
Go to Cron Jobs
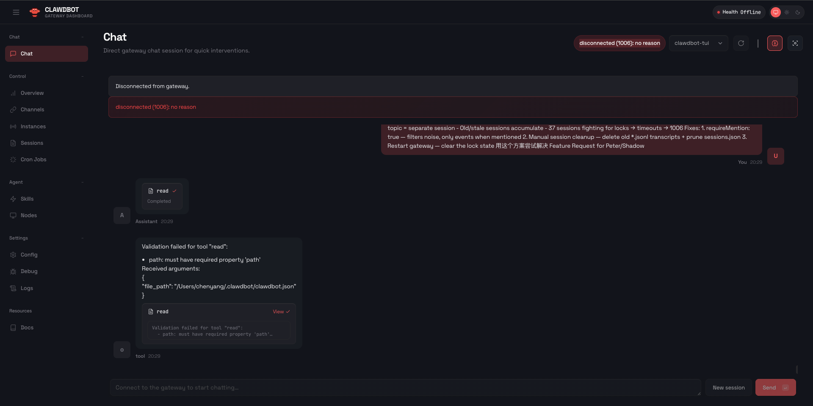coord(33,160)
